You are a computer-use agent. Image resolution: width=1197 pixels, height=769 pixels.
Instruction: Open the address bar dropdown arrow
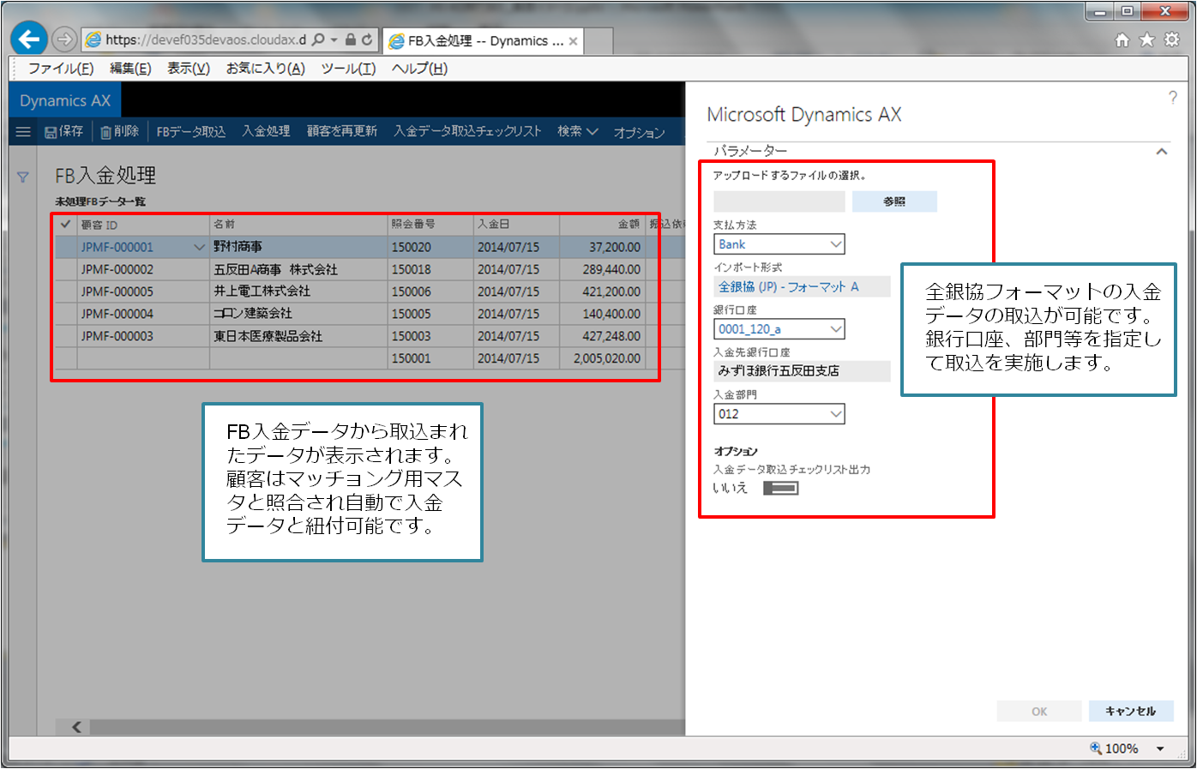tap(334, 39)
